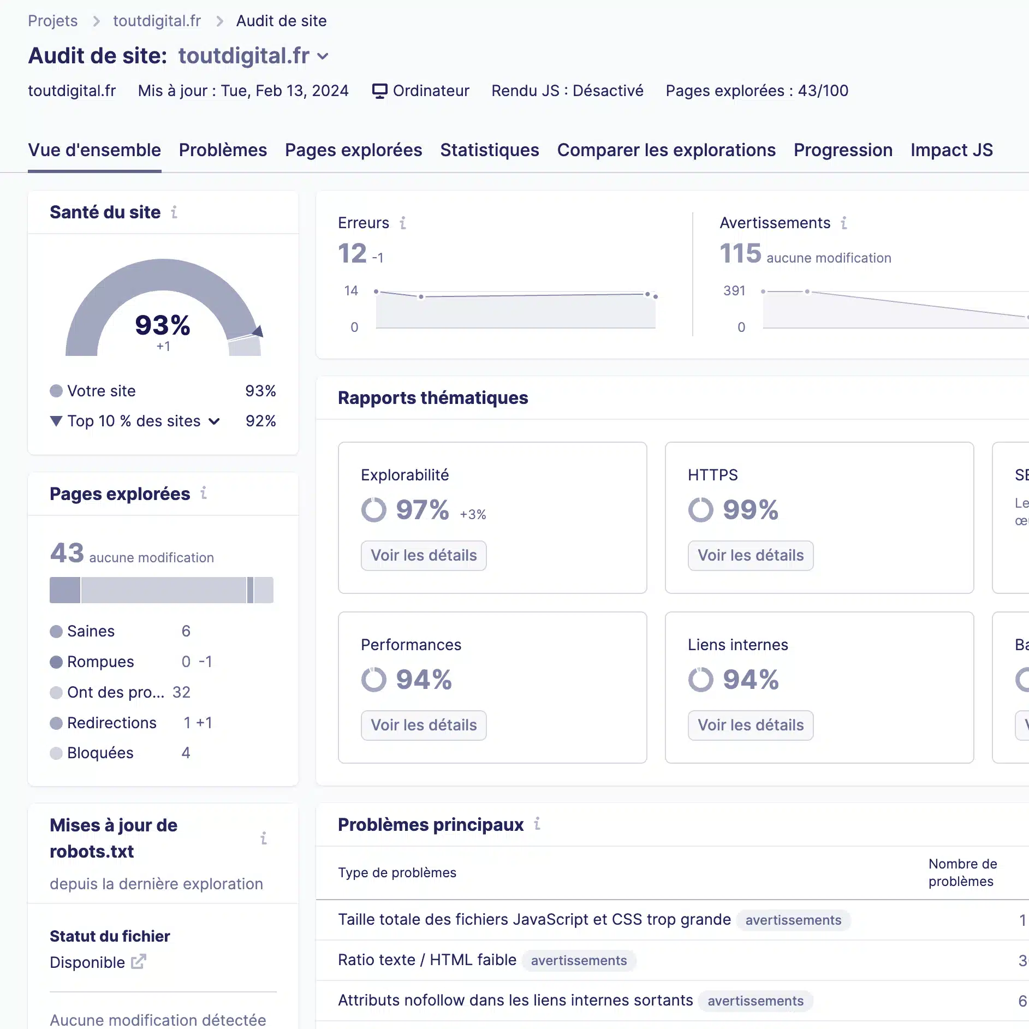
Task: Click the Rendu JS : Désactivé setting
Action: coord(567,91)
